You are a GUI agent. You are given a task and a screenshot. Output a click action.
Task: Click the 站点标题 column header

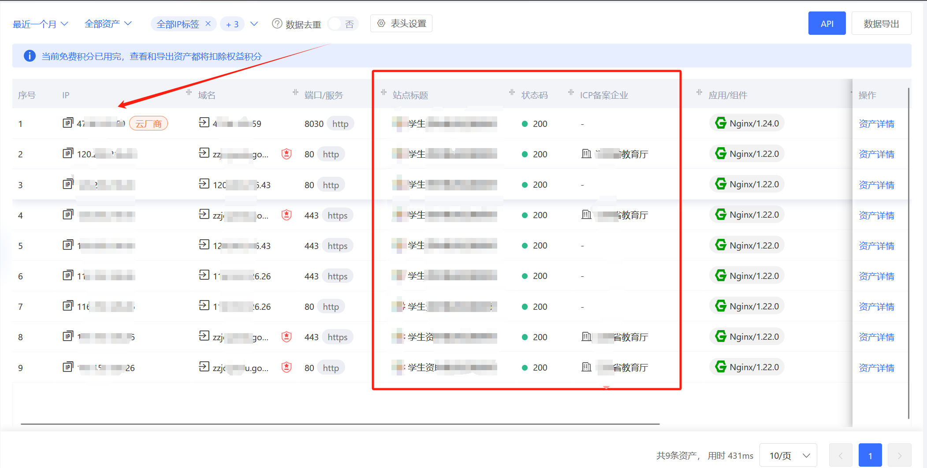point(410,95)
